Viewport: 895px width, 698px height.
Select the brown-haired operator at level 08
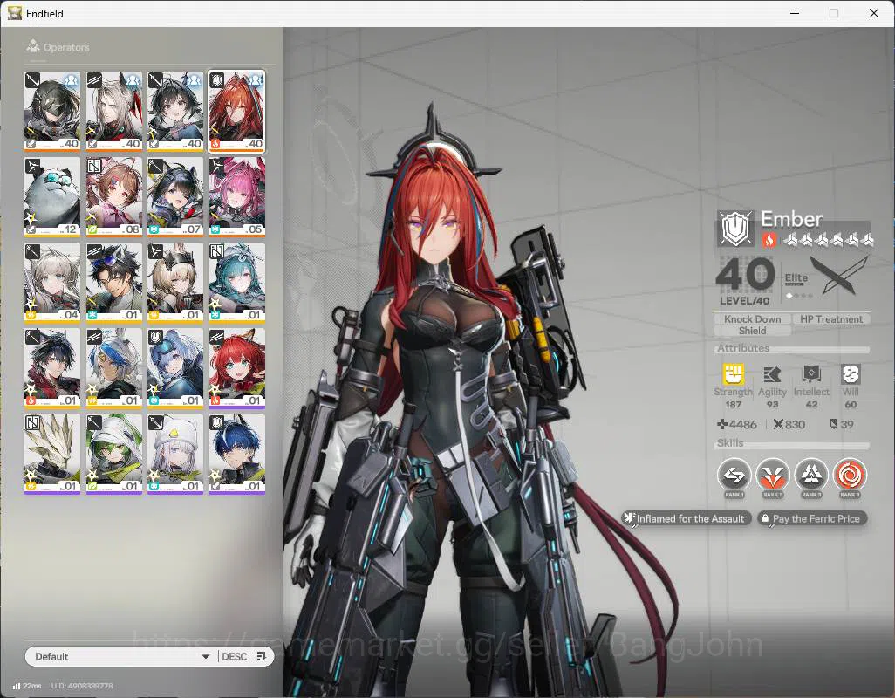tap(114, 197)
